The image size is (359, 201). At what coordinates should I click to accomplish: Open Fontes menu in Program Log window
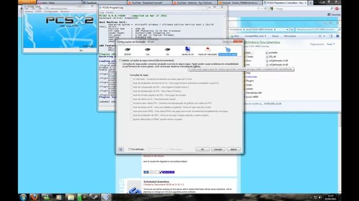(110, 12)
